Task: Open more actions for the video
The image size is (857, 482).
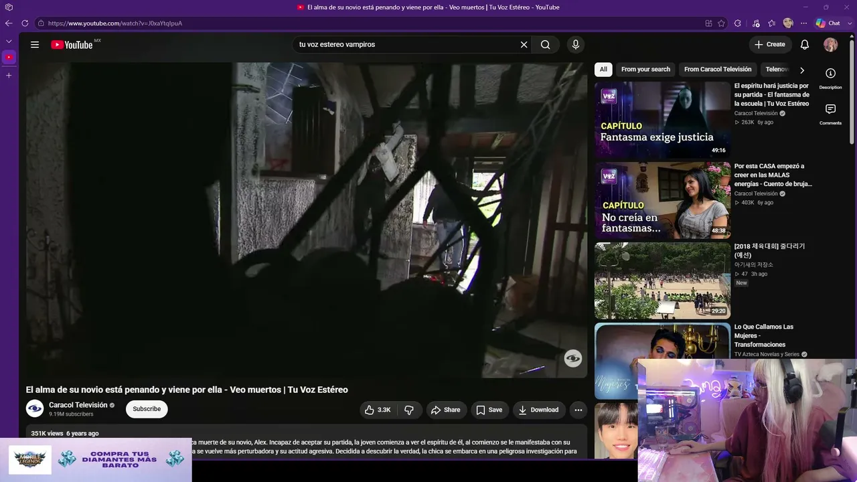Action: click(x=578, y=410)
